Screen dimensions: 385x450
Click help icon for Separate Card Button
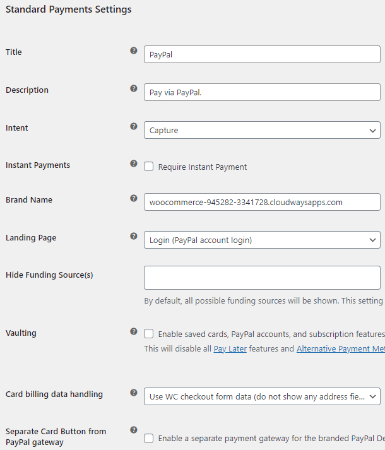click(x=134, y=430)
